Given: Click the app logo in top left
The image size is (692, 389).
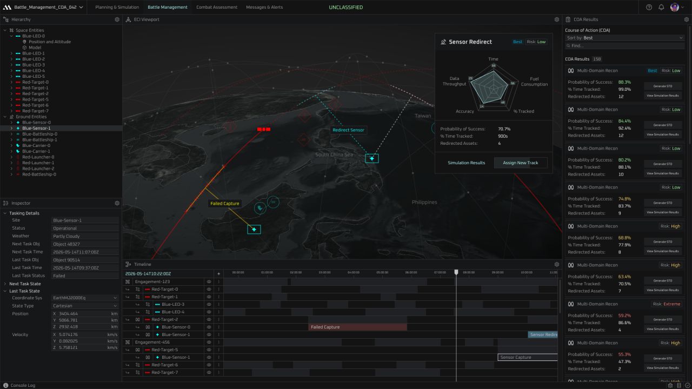Looking at the screenshot, I should coord(7,7).
